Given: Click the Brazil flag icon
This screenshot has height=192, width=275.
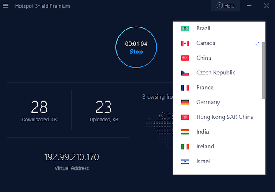Looking at the screenshot, I should click(185, 29).
